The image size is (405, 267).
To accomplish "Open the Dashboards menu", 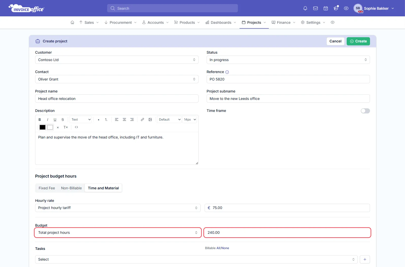I will [x=221, y=22].
